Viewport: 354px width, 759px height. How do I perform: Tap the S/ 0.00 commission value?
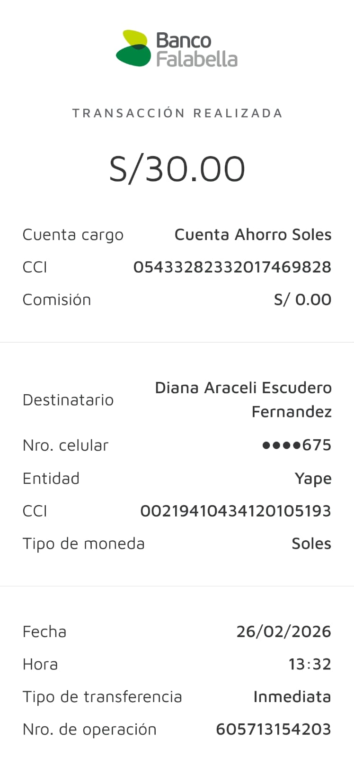click(x=302, y=300)
